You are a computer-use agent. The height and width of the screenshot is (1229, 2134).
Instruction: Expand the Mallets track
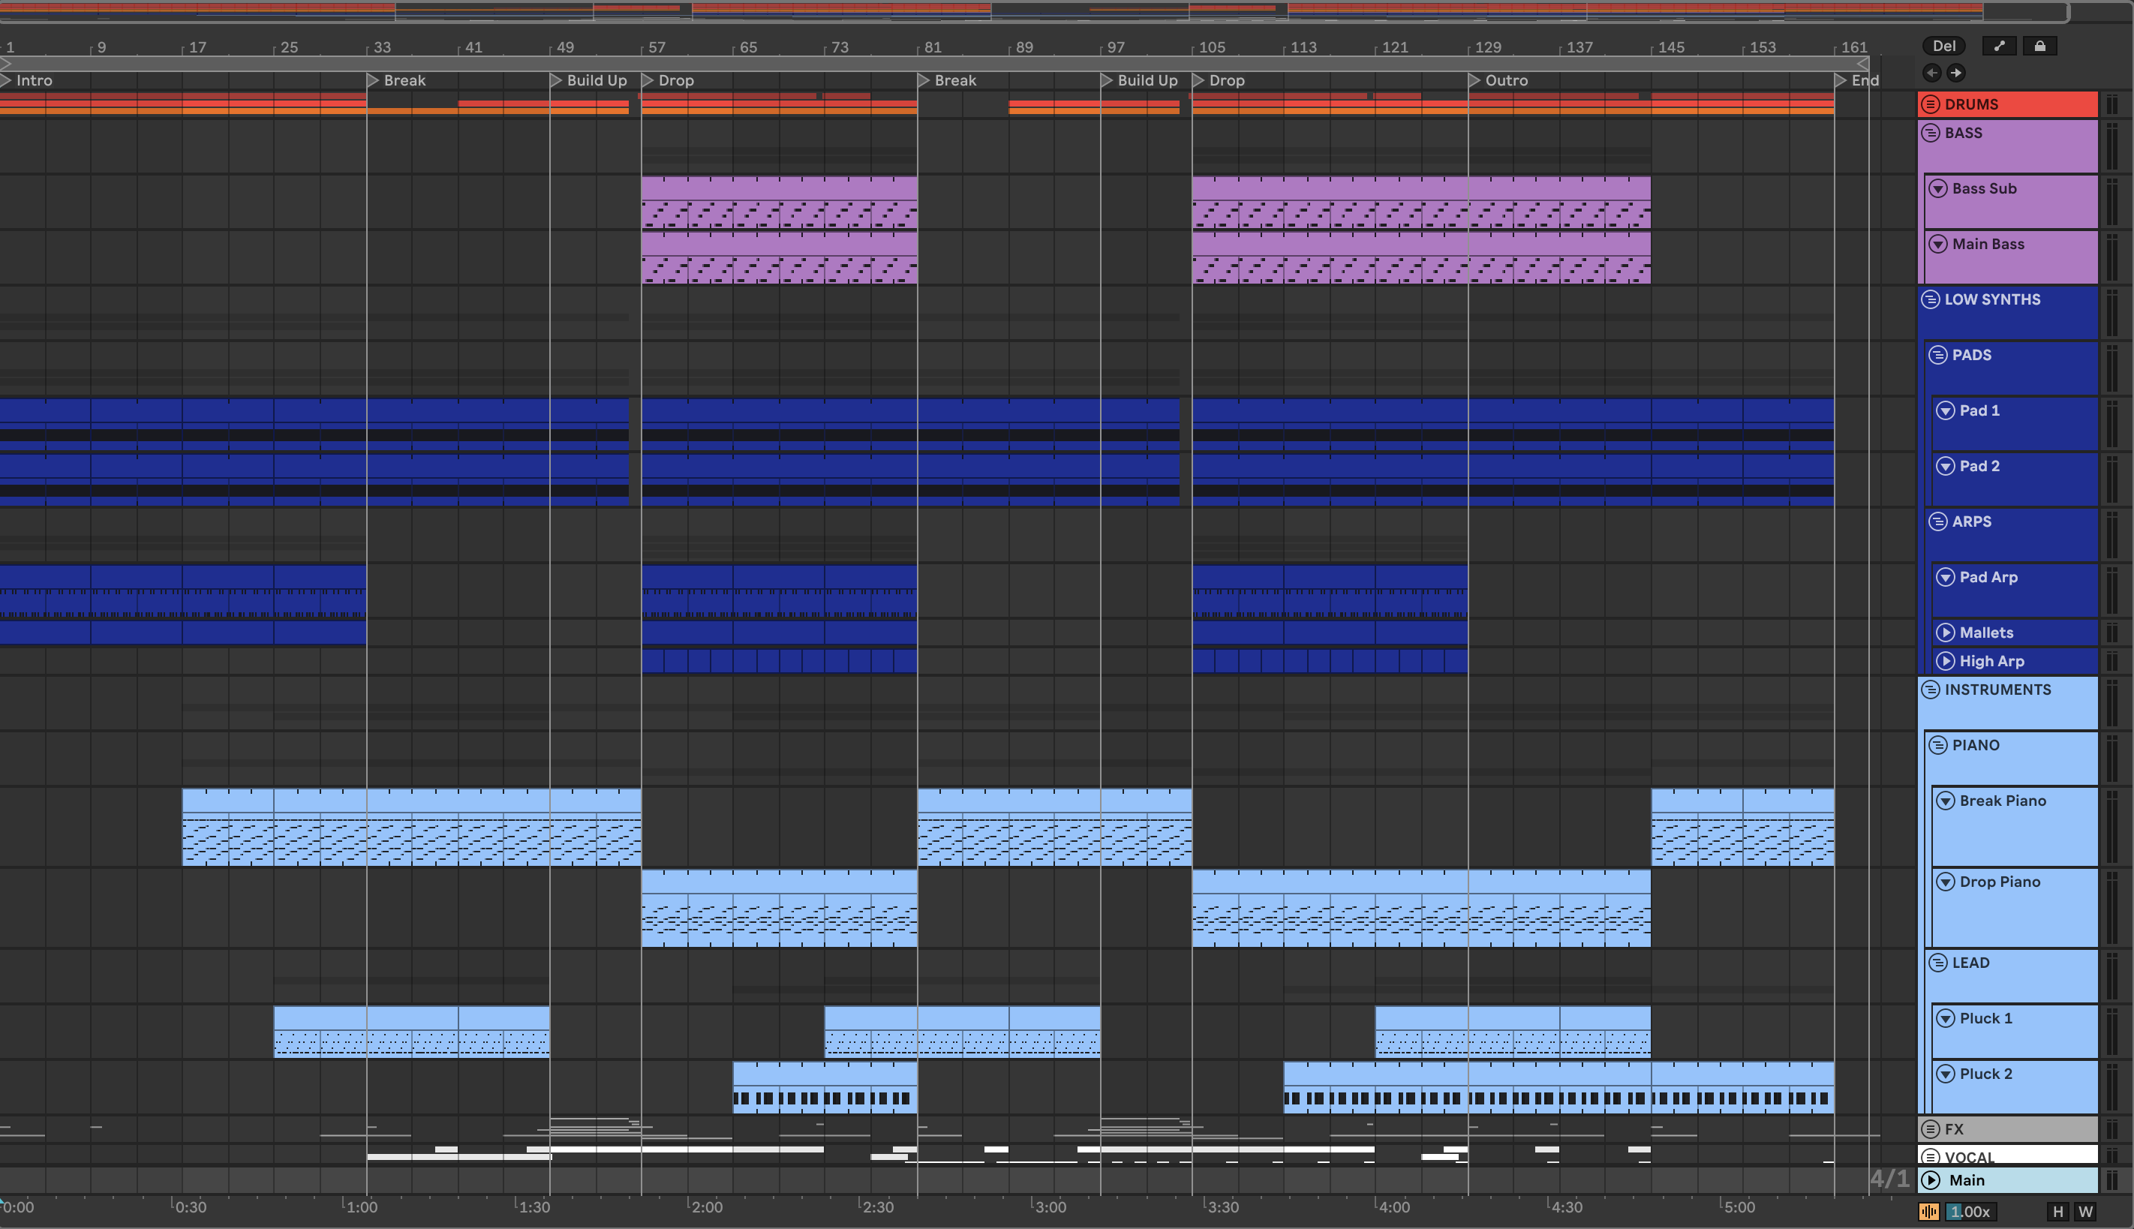pyautogui.click(x=1945, y=633)
